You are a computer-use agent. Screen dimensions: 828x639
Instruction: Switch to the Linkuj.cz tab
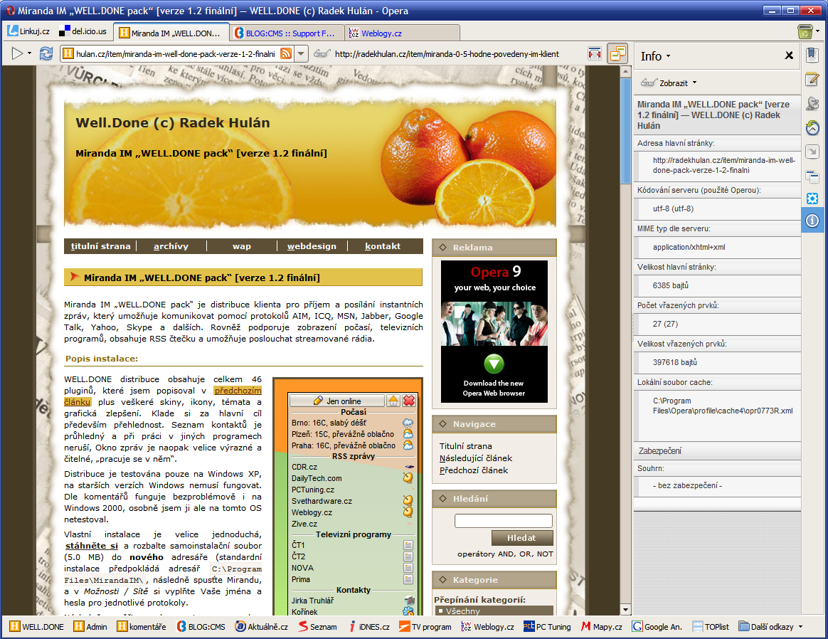[29, 31]
